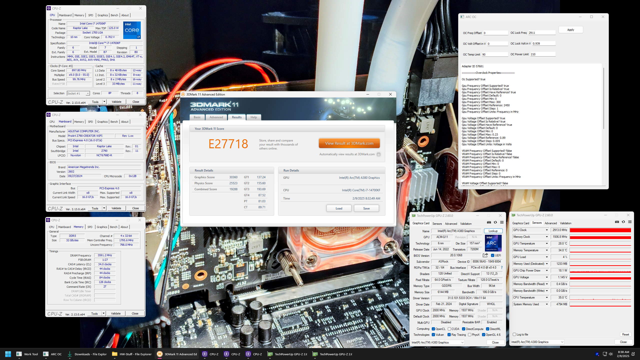Click the screenshot camera icon in GPU-Z Graphics Card window
Image resolution: width=640 pixels, height=360 pixels.
(489, 222)
